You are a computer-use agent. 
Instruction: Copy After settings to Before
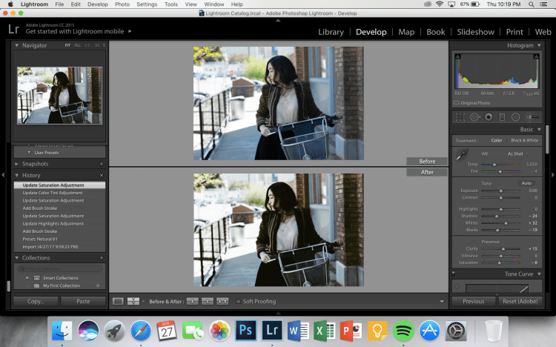coord(208,301)
